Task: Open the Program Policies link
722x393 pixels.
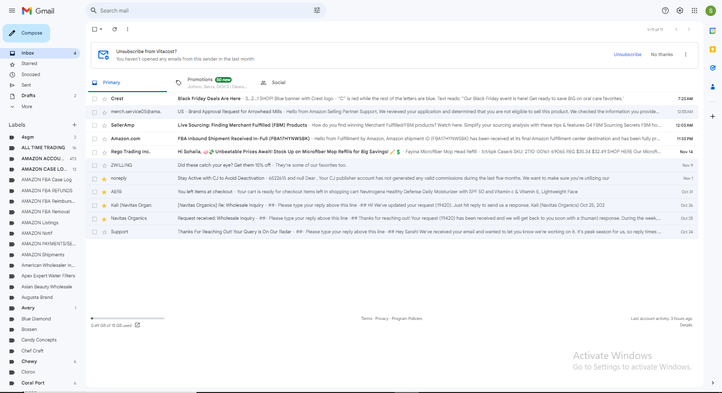Action: pos(407,319)
